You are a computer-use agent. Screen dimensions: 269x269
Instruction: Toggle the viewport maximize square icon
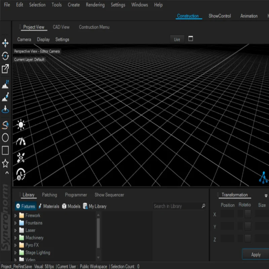click(191, 39)
